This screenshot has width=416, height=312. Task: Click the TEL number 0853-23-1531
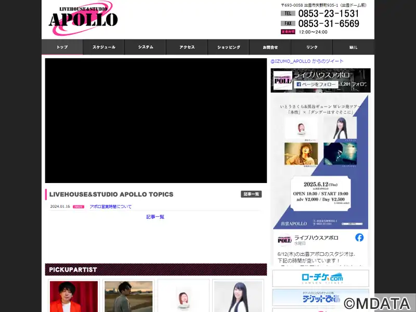[x=329, y=14]
